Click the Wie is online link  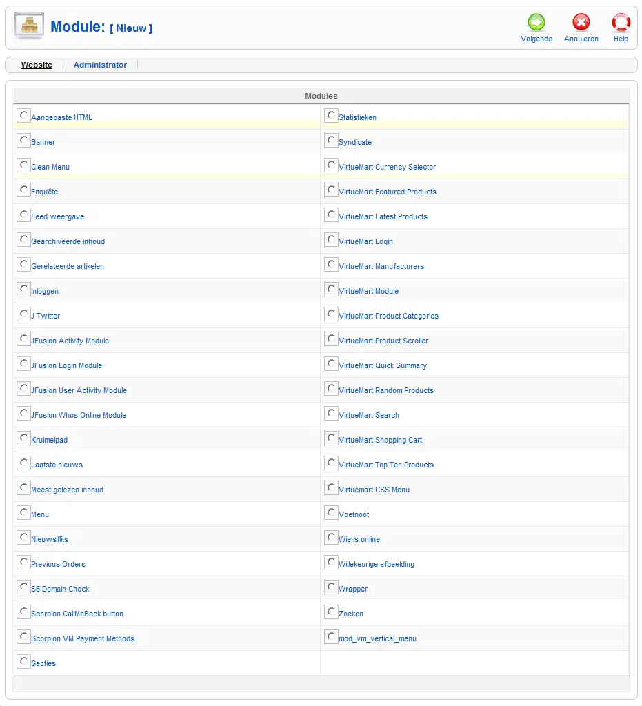click(359, 539)
